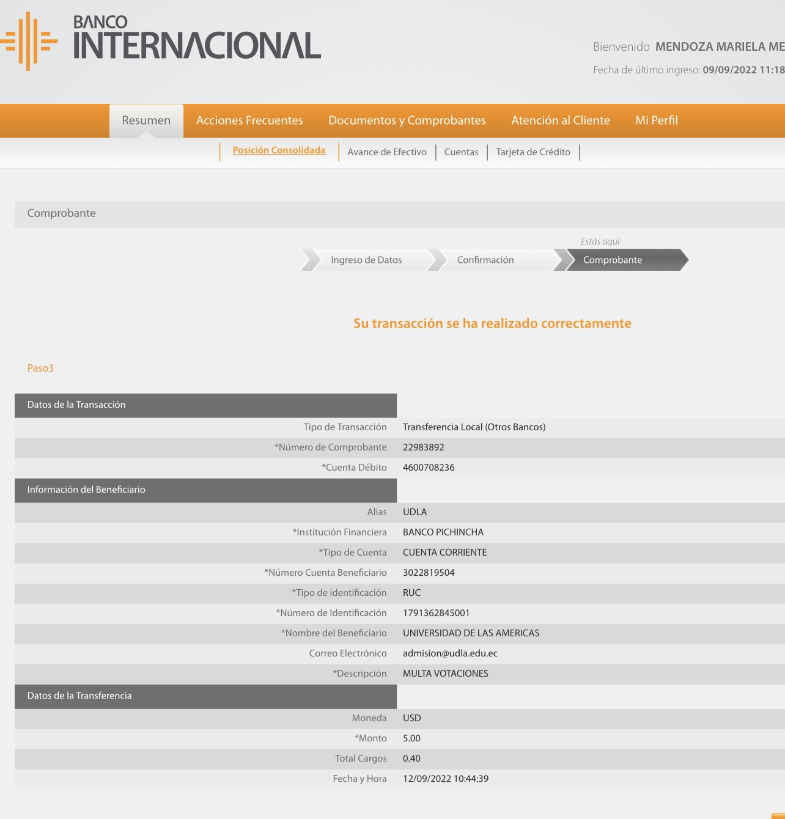Click the Ingreso de Datos step
Viewport: 785px width, 819px height.
(x=366, y=260)
